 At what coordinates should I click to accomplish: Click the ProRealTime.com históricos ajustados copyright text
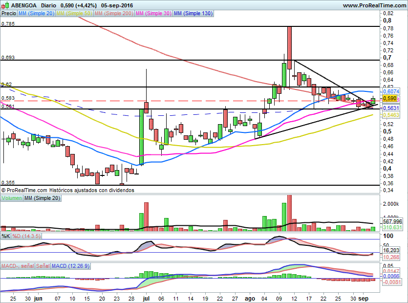click(x=67, y=190)
